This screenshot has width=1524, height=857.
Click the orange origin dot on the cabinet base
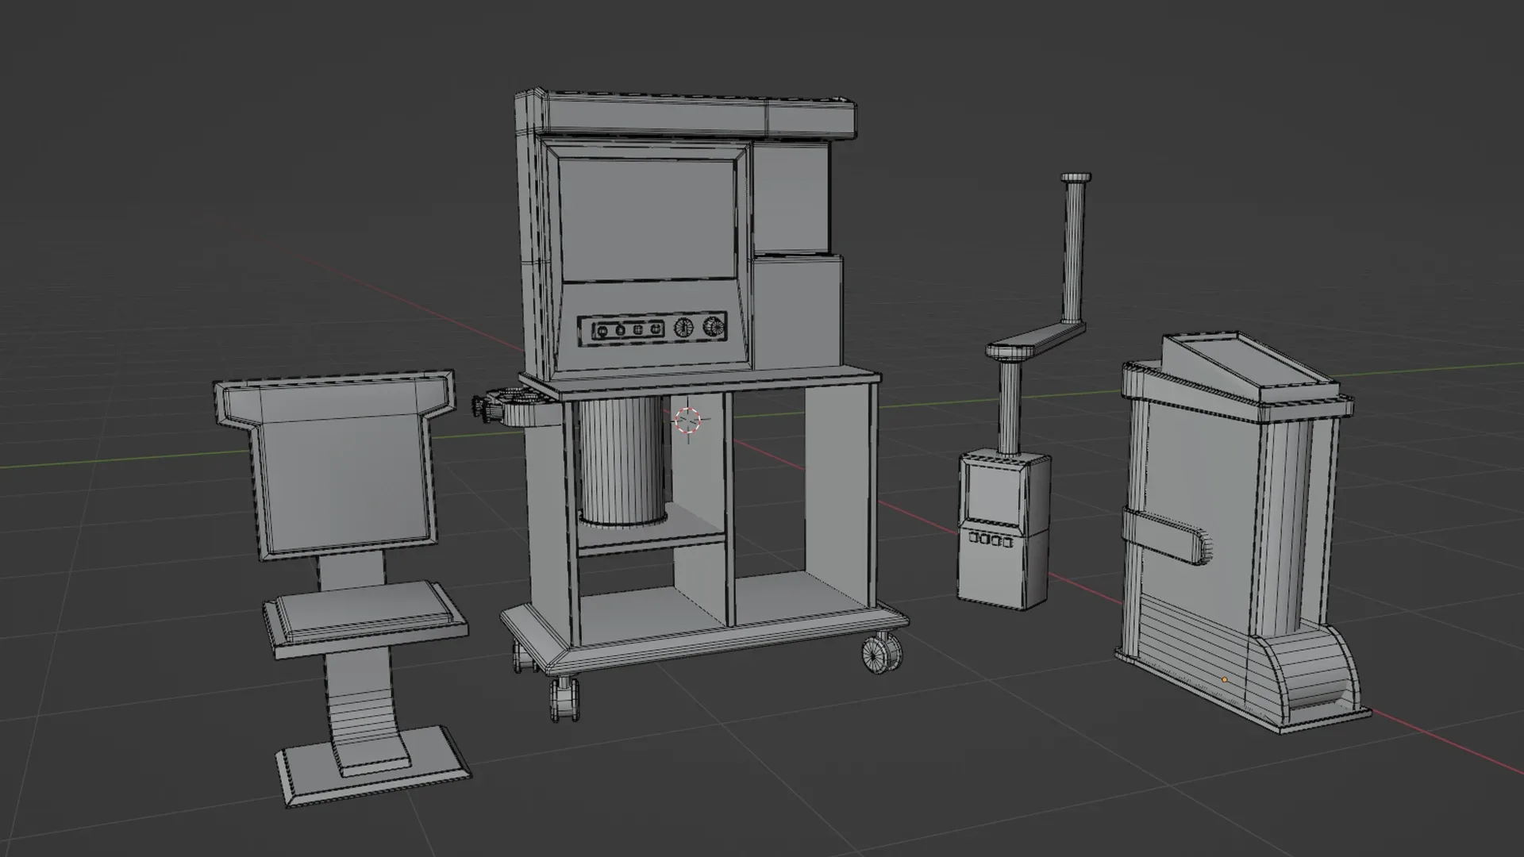point(1225,680)
